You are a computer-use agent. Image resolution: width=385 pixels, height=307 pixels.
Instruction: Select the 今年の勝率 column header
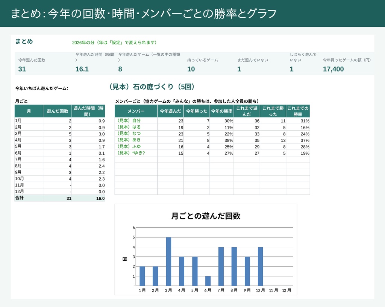tap(222, 111)
